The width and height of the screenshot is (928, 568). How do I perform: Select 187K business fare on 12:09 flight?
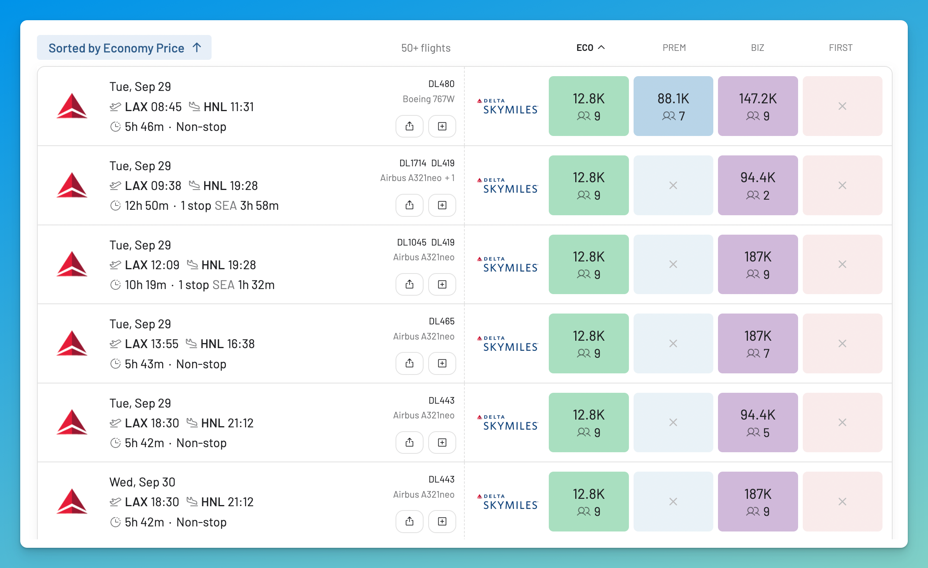[x=758, y=264]
